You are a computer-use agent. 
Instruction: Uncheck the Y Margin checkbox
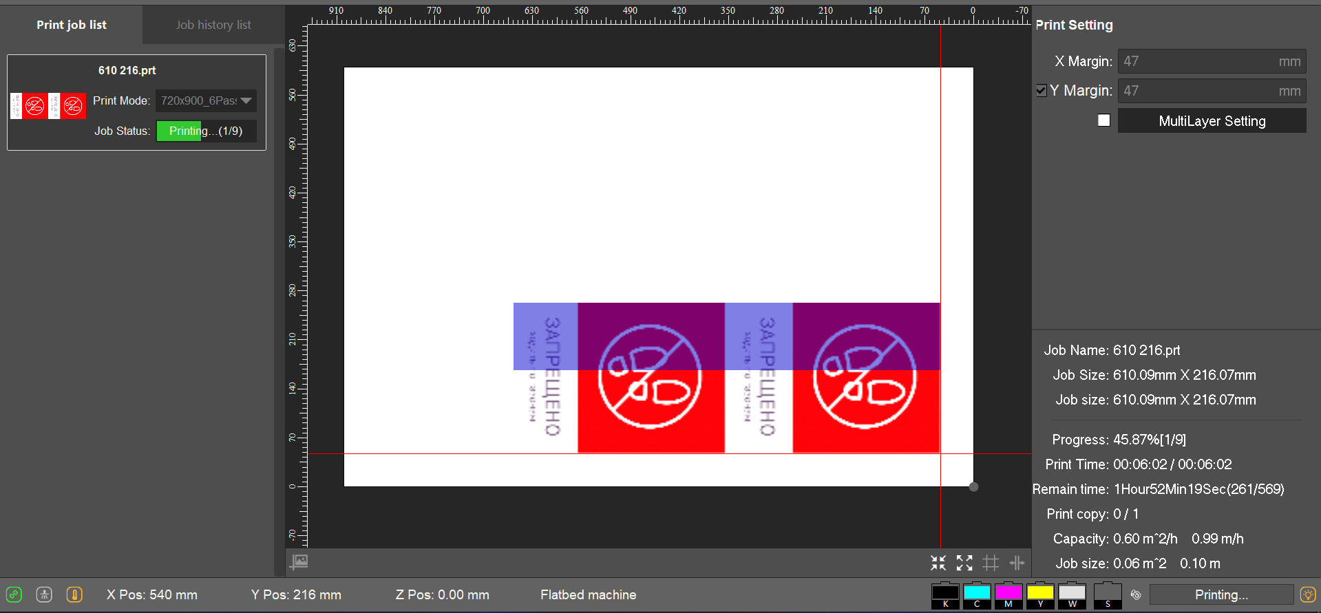tap(1042, 91)
